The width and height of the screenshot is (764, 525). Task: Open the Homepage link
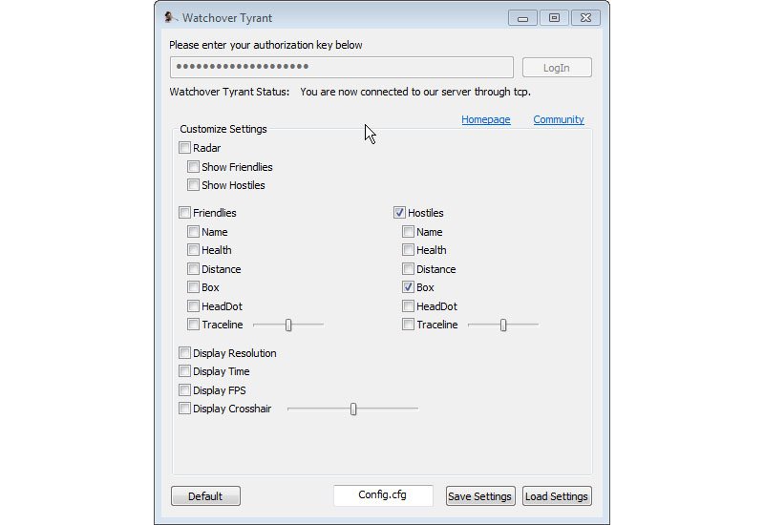point(485,119)
